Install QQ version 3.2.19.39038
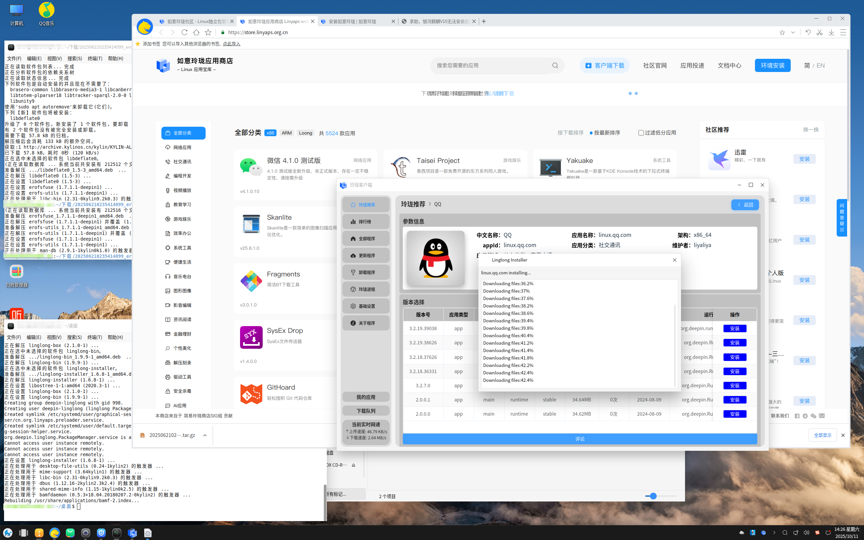The width and height of the screenshot is (864, 540). (x=734, y=328)
